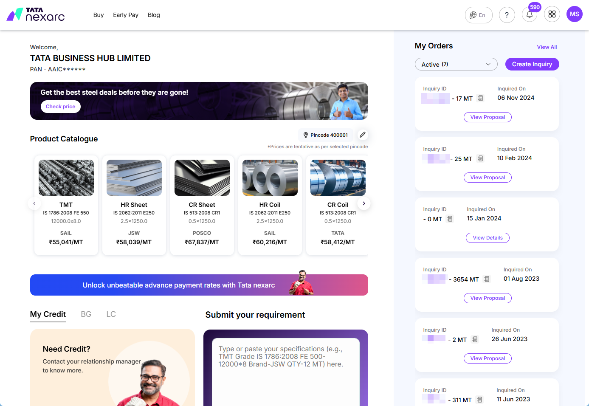This screenshot has width=589, height=406.
Task: Open View All orders link
Action: (547, 47)
